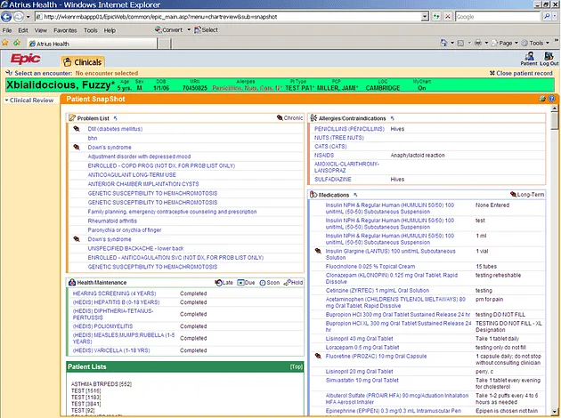Open the address bar dropdown
This screenshot has height=418, width=561.
[x=425, y=16]
